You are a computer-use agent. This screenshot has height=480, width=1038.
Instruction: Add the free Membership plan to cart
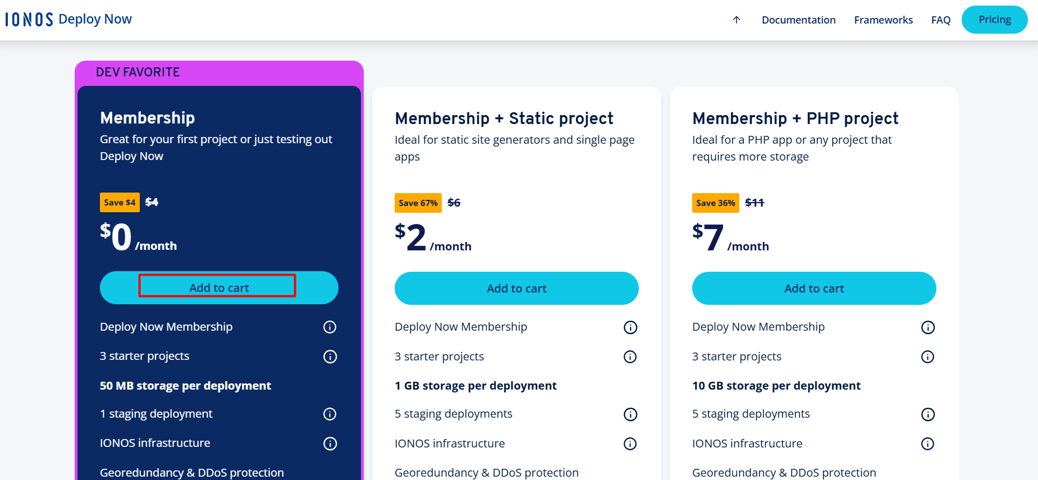tap(219, 287)
